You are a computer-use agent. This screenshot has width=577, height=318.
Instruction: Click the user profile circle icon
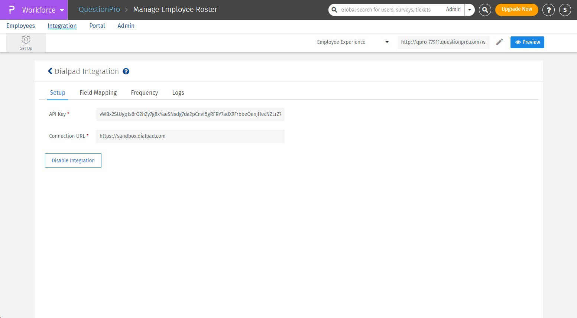coord(565,10)
